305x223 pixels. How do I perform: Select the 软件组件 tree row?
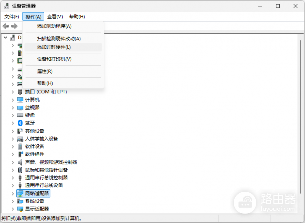tap(35, 154)
